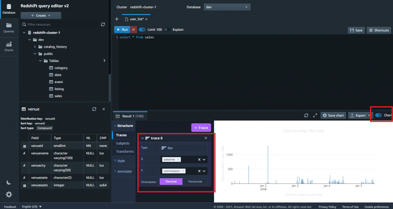Open Terms of Use link
This screenshot has width=393, height=209.
[350, 207]
